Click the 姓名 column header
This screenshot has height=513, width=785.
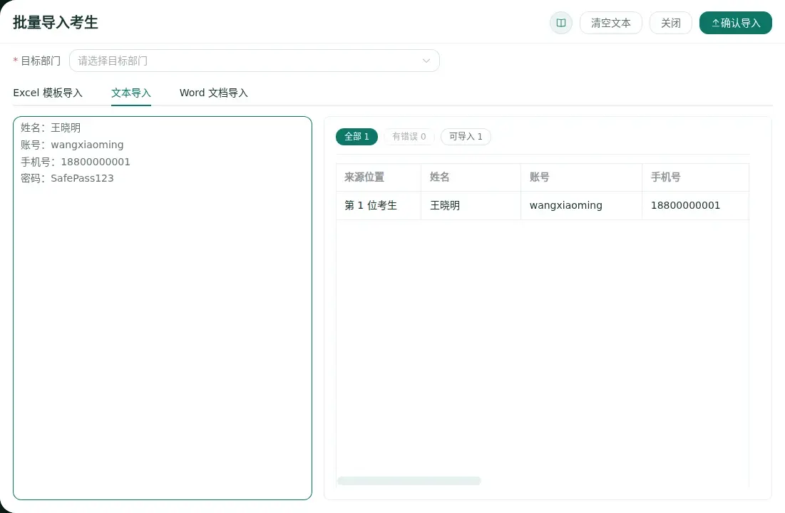(x=471, y=177)
